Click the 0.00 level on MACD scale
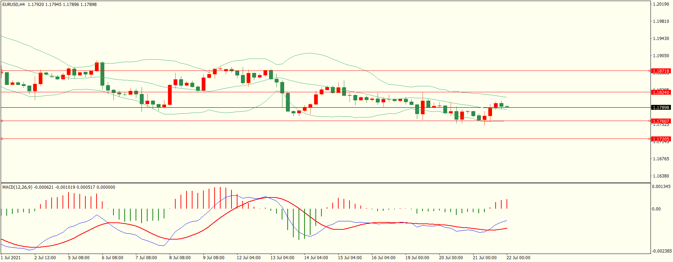This screenshot has width=673, height=262. pyautogui.click(x=656, y=209)
